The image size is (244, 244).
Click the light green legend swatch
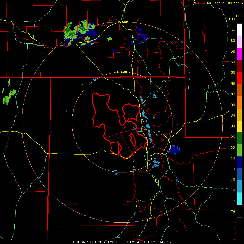click(x=239, y=150)
